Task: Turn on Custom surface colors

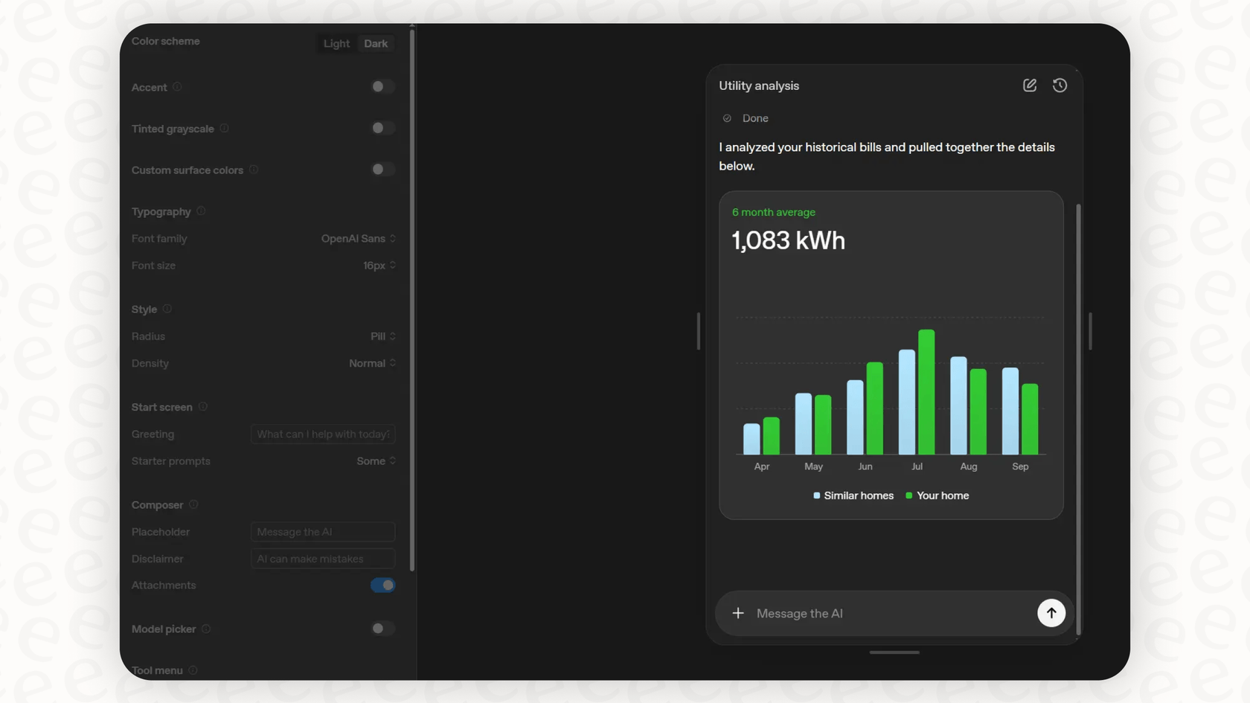Action: click(x=382, y=169)
